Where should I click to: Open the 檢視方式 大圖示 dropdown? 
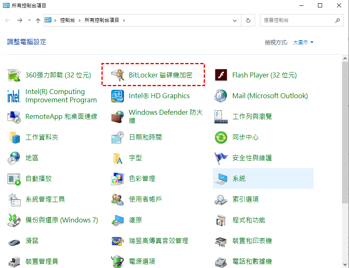pos(303,42)
